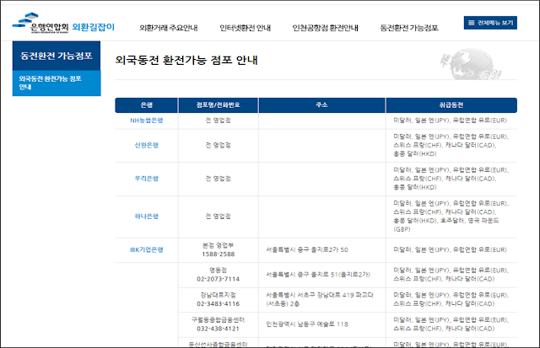
Task: Click the IBK기업은행 본점 영업부 coin list
Action: tap(450, 249)
